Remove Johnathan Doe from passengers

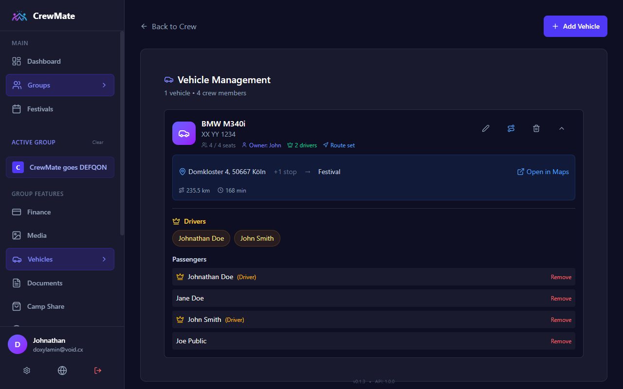pos(561,277)
